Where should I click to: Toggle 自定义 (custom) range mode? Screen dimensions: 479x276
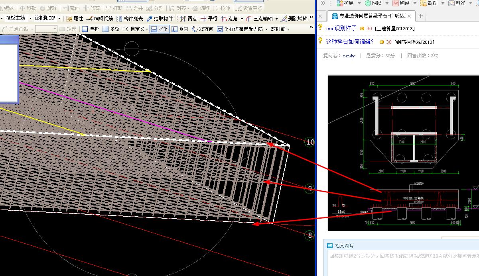(133, 29)
